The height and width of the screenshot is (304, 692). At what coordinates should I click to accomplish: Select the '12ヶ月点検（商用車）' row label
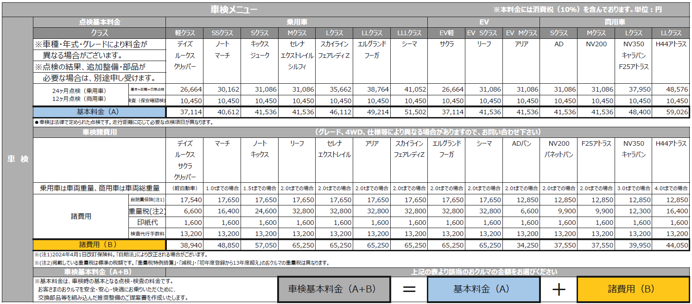pyautogui.click(x=80, y=99)
